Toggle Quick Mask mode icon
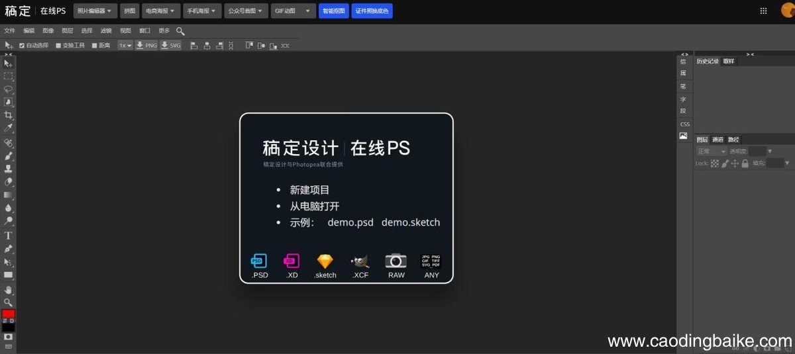 [9, 337]
